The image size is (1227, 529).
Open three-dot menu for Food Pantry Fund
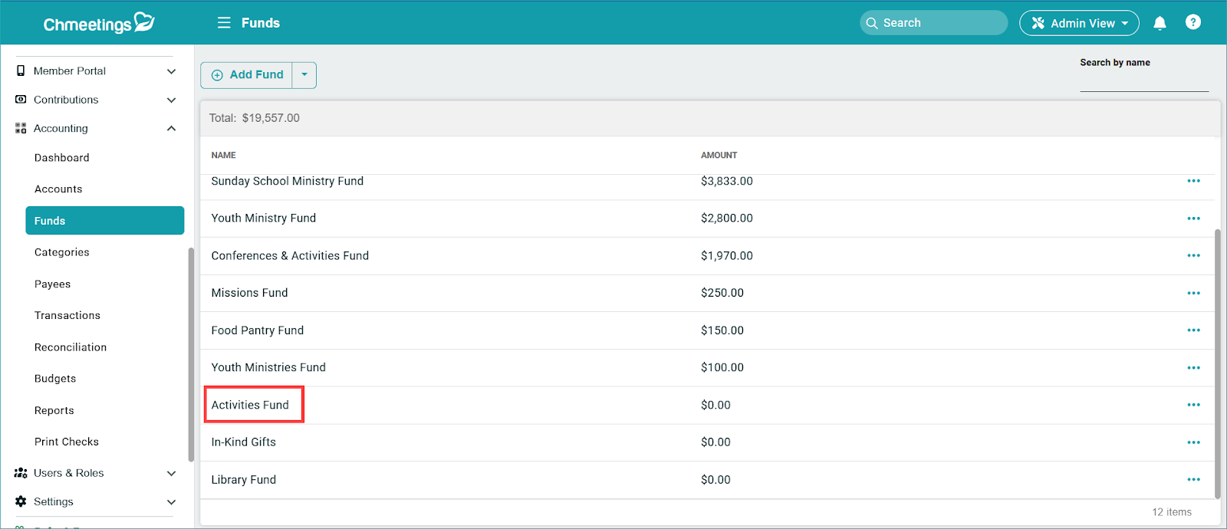1193,330
